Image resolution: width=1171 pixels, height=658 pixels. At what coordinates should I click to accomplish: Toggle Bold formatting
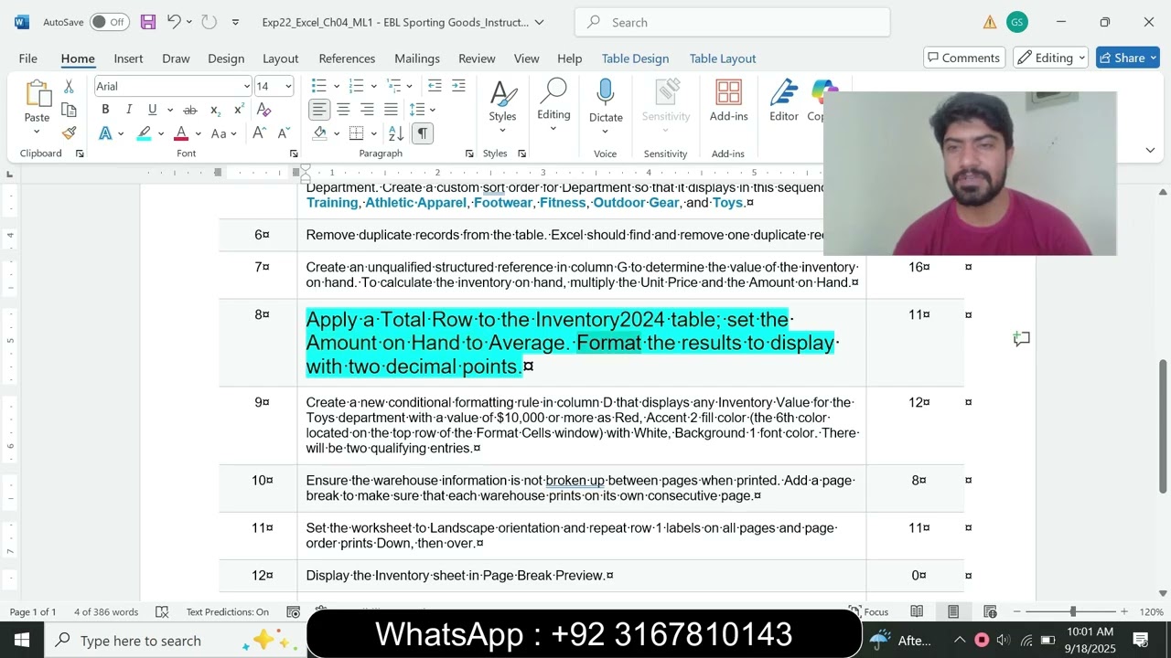(x=105, y=110)
